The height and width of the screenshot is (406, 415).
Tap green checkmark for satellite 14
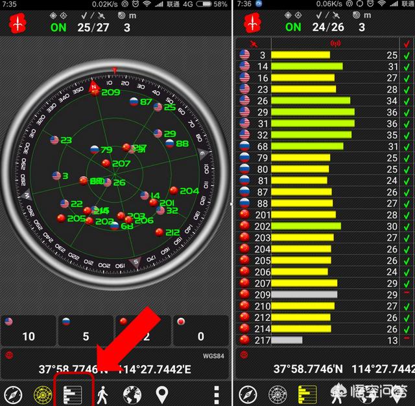(x=407, y=67)
